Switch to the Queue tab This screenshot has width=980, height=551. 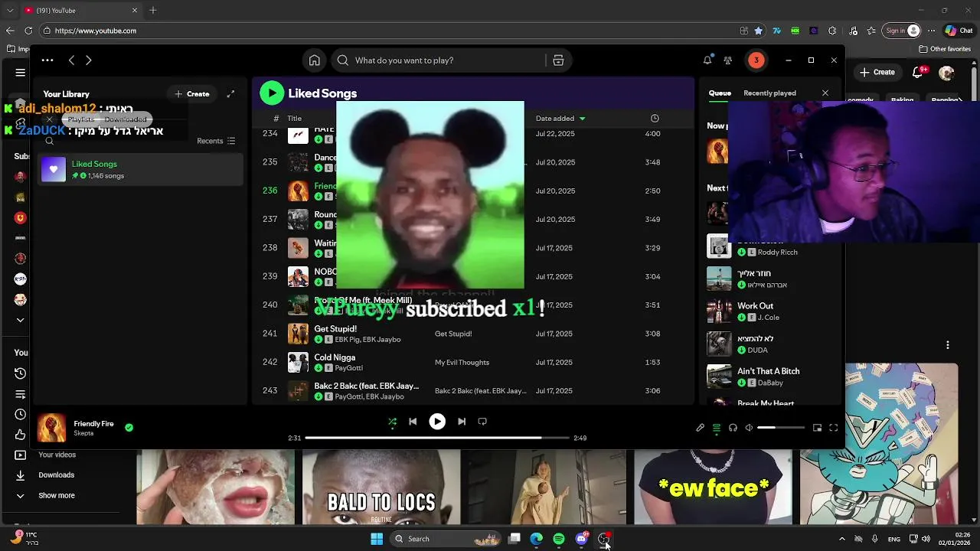click(720, 93)
